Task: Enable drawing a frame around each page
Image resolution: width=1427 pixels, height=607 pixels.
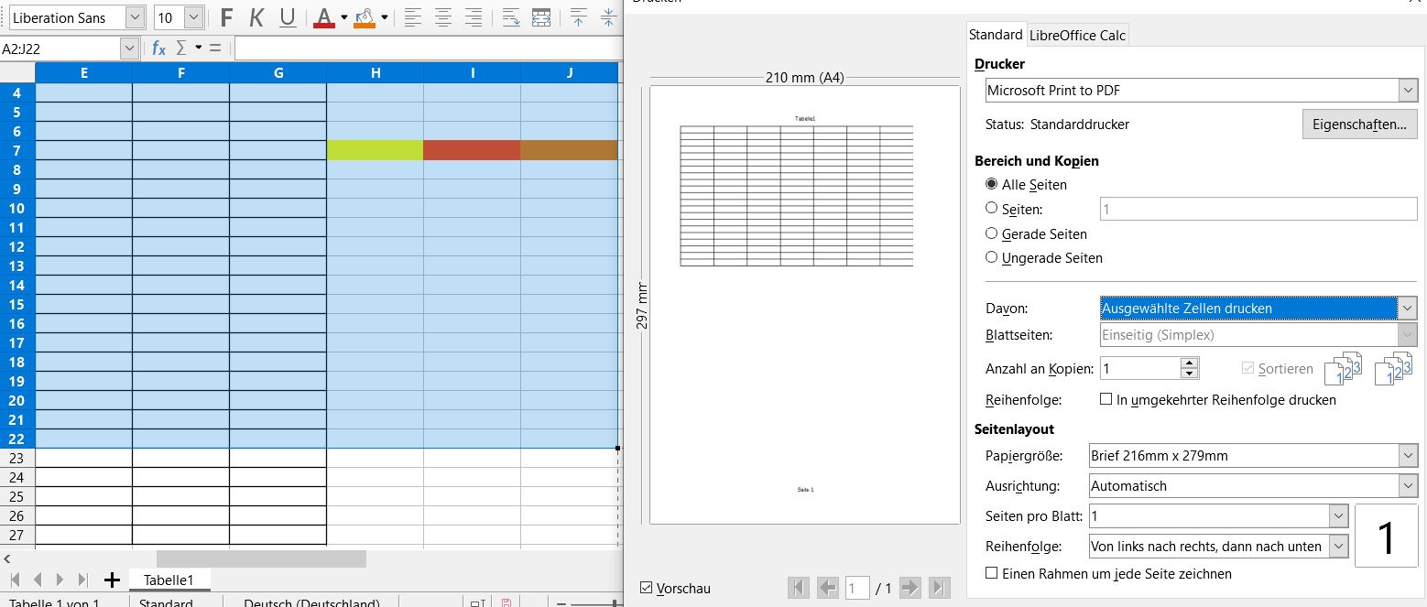Action: click(991, 573)
